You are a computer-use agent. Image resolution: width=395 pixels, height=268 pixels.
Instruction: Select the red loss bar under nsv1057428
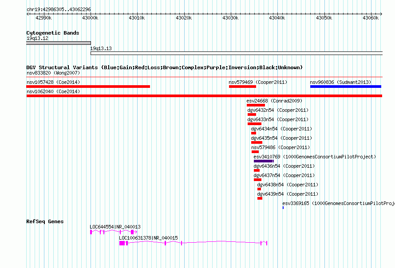click(88, 87)
